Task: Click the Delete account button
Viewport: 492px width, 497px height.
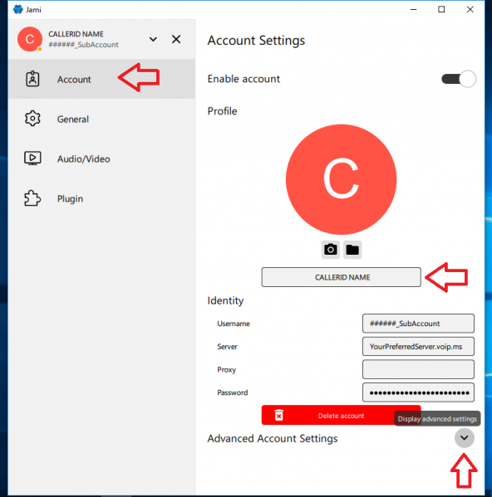Action: point(341,415)
